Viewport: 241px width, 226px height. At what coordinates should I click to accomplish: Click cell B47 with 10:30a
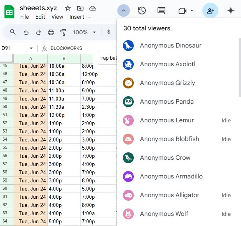[64, 82]
